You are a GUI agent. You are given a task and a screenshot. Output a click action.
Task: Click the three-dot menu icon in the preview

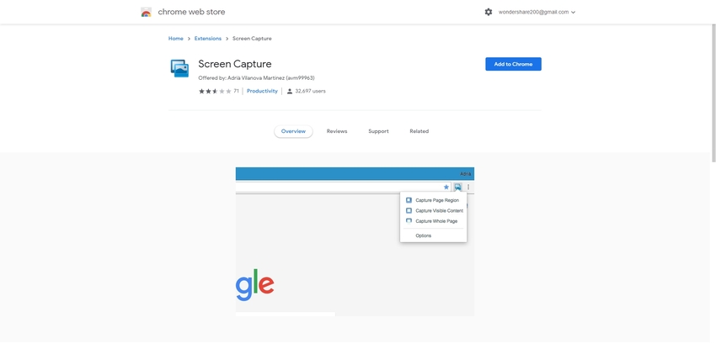pos(468,187)
